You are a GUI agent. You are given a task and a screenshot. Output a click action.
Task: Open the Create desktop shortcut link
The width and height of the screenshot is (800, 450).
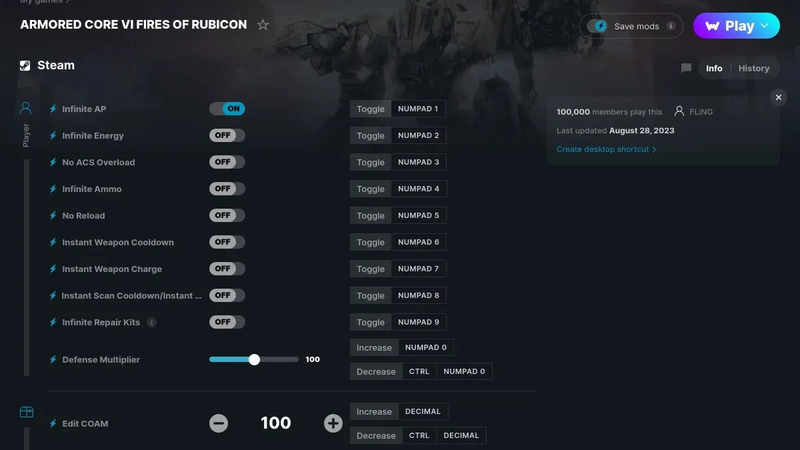pos(606,149)
